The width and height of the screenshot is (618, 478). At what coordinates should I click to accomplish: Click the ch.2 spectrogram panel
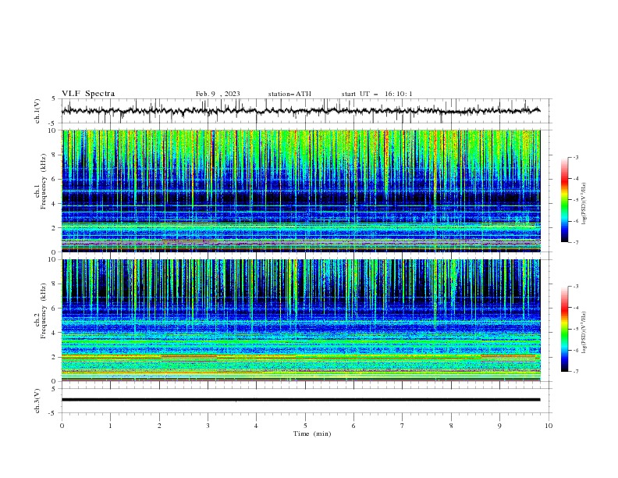tap(300, 320)
